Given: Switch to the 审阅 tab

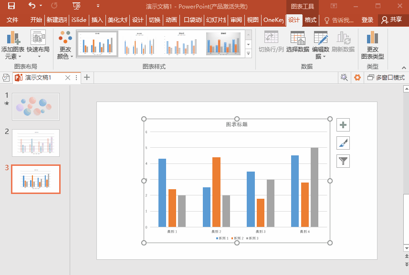Looking at the screenshot, I should (x=236, y=20).
